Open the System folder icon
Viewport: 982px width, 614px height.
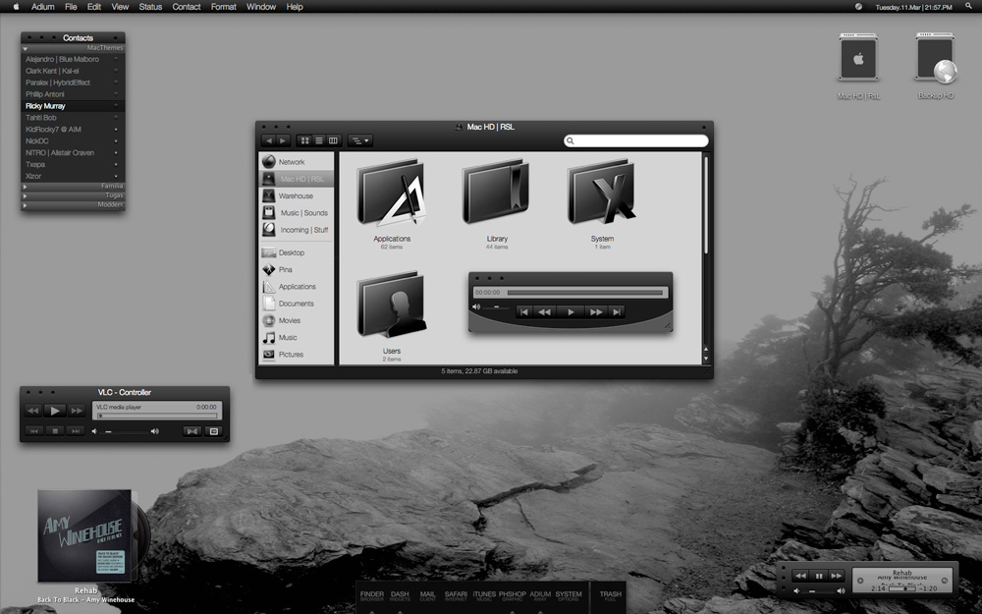coord(601,193)
